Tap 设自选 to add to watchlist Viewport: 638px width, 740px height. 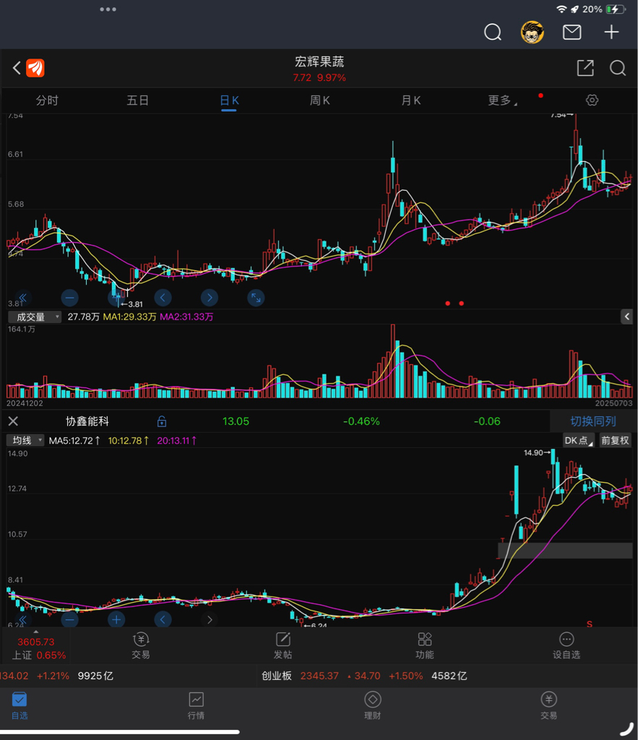coord(566,645)
